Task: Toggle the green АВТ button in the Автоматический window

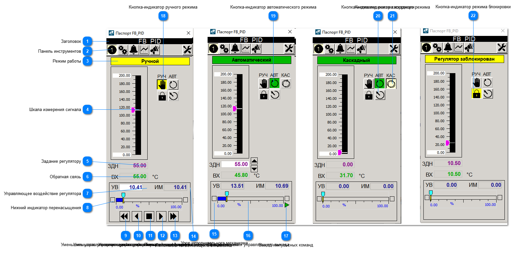Action: pyautogui.click(x=275, y=83)
